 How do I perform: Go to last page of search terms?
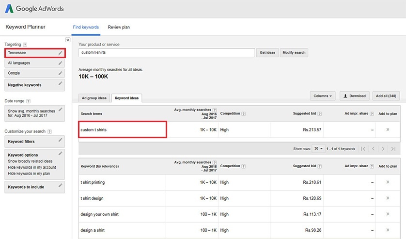(393, 149)
